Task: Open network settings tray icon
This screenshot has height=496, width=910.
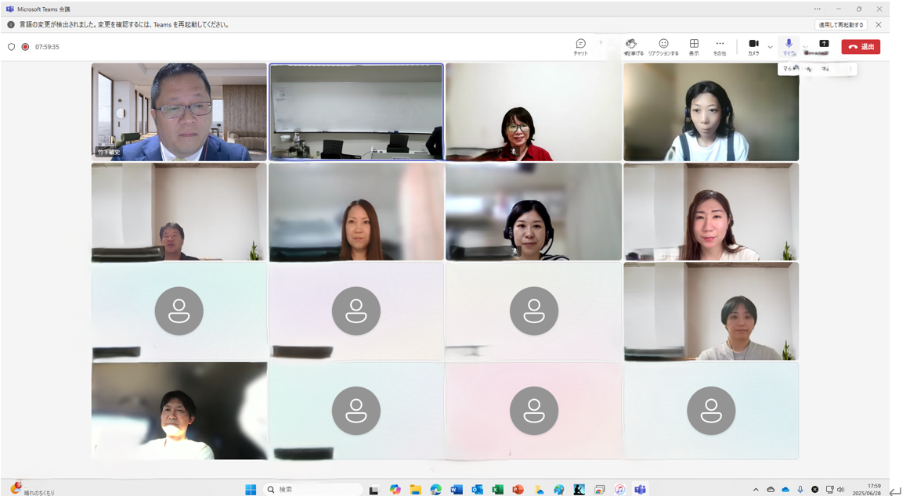Action: [829, 490]
